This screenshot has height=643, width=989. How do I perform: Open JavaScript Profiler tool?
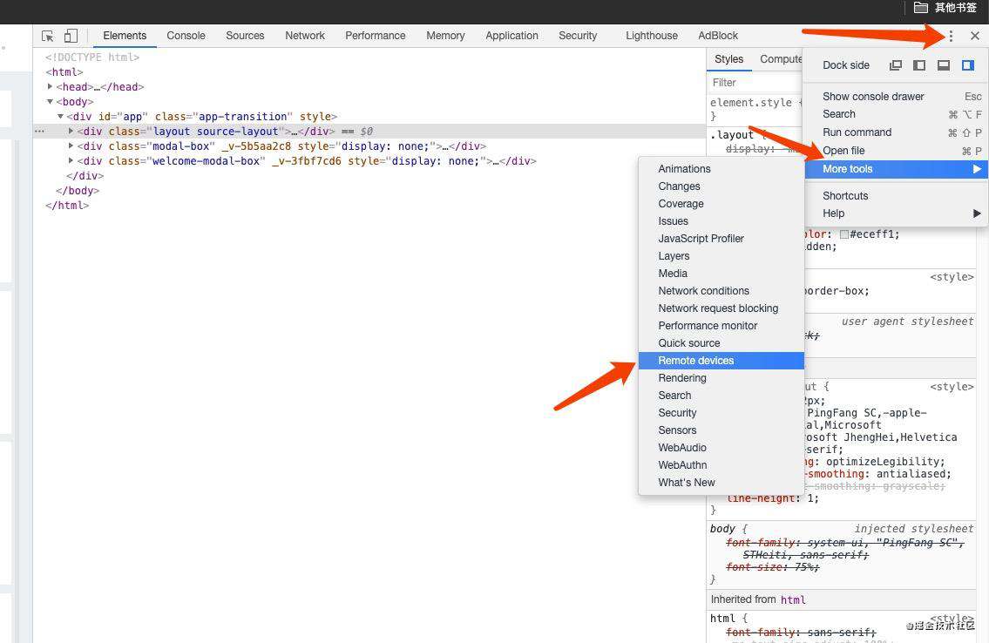721,238
